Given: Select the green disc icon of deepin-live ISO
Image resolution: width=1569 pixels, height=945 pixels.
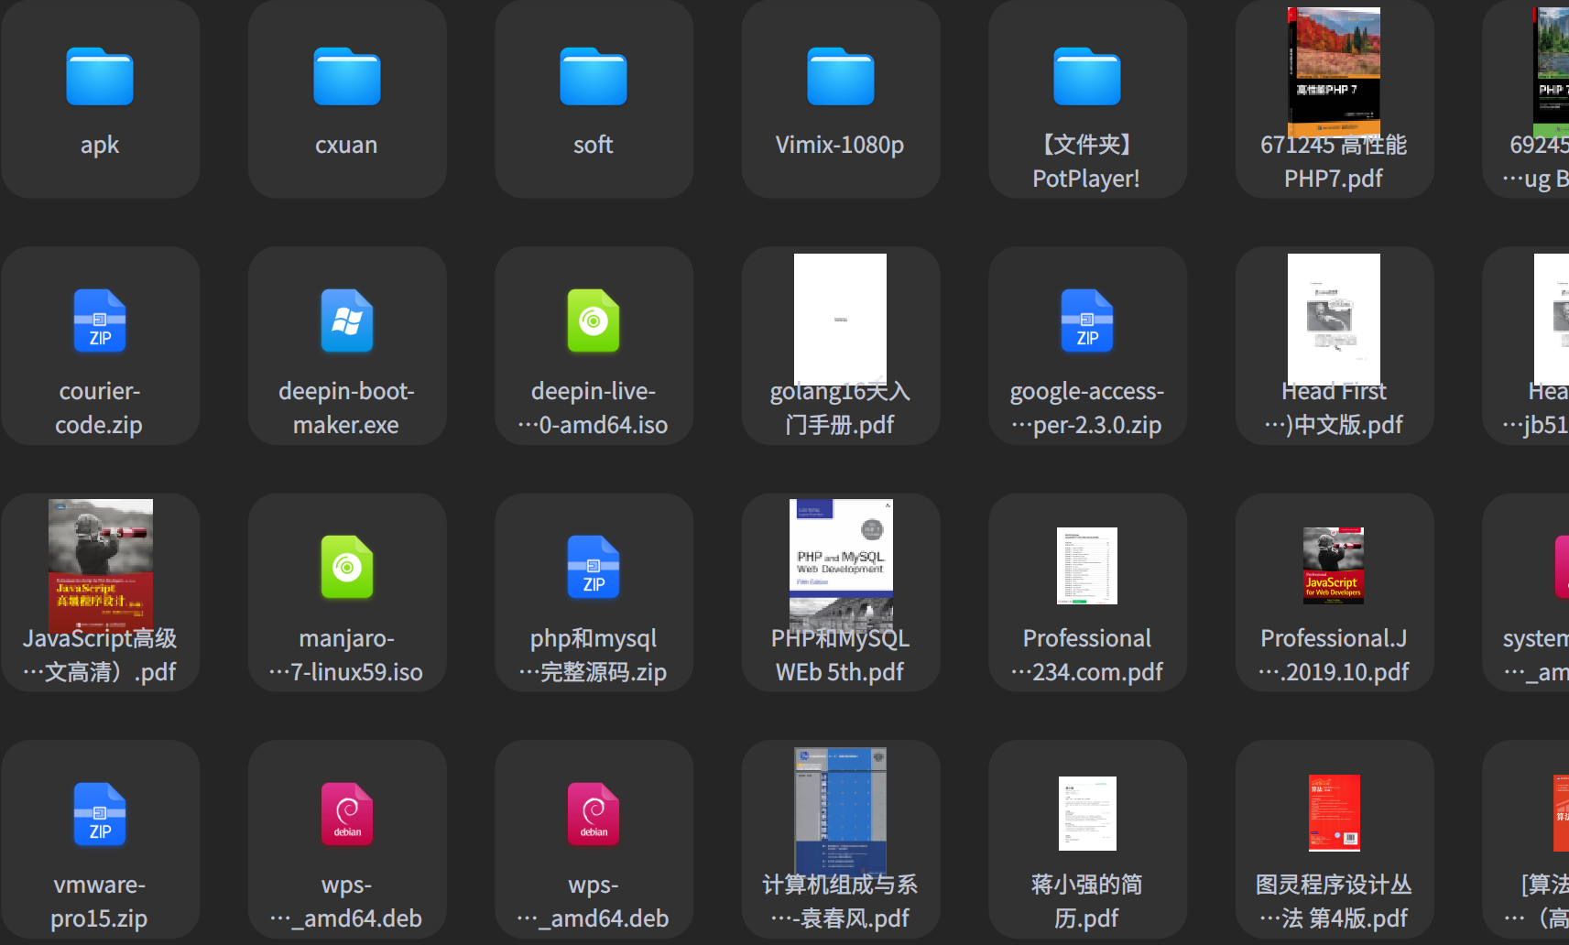Looking at the screenshot, I should [594, 320].
